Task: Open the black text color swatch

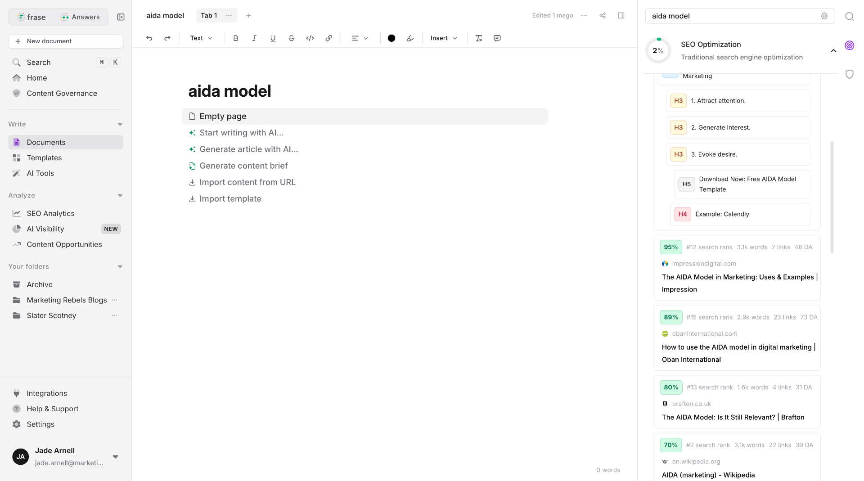Action: pyautogui.click(x=391, y=38)
